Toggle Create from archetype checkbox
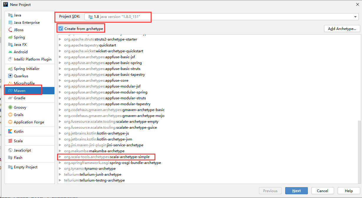This screenshot has height=198, width=362. (61, 28)
